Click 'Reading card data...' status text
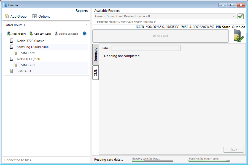This screenshot has width=248, height=165. 109,159
